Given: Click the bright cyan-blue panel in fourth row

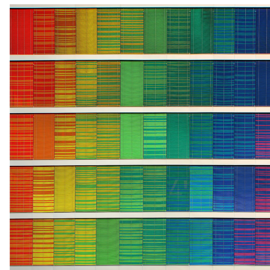Looking at the screenshot, I should click(201, 189).
